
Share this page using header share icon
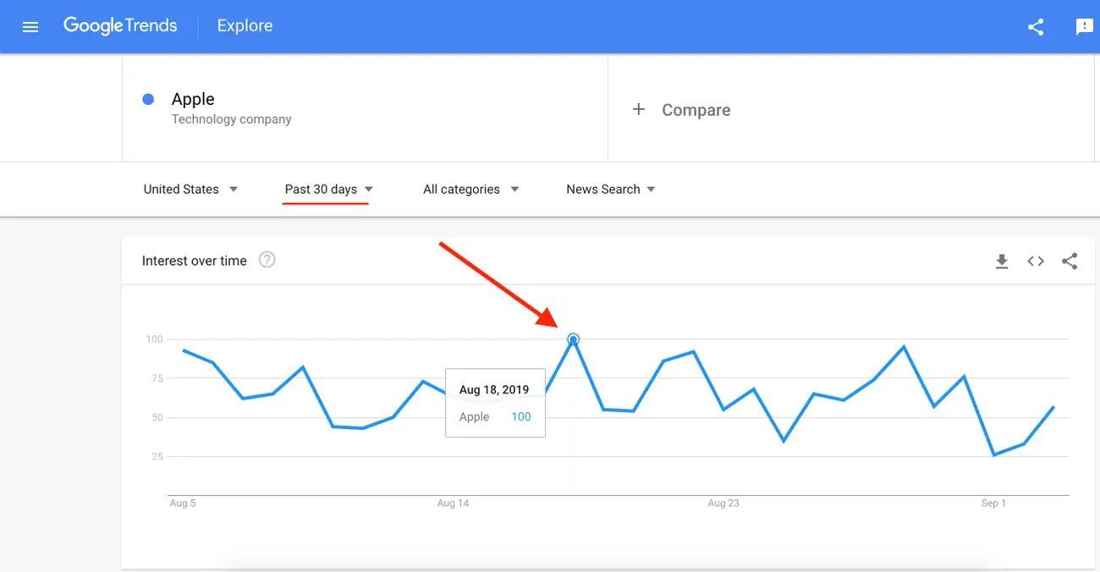1036,27
